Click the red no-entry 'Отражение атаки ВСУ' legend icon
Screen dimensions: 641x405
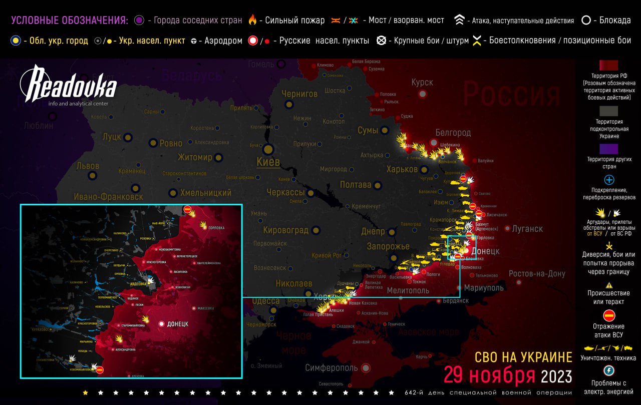coord(609,315)
